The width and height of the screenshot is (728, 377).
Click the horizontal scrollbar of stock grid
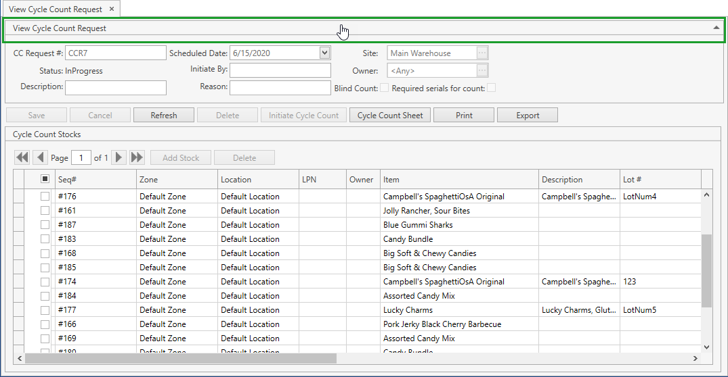tap(180, 358)
